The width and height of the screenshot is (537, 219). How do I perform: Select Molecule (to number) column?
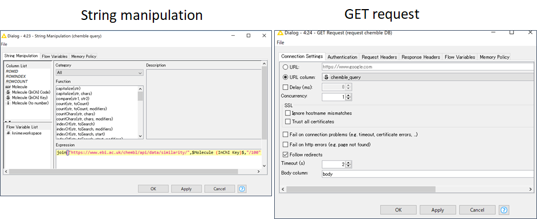point(27,103)
